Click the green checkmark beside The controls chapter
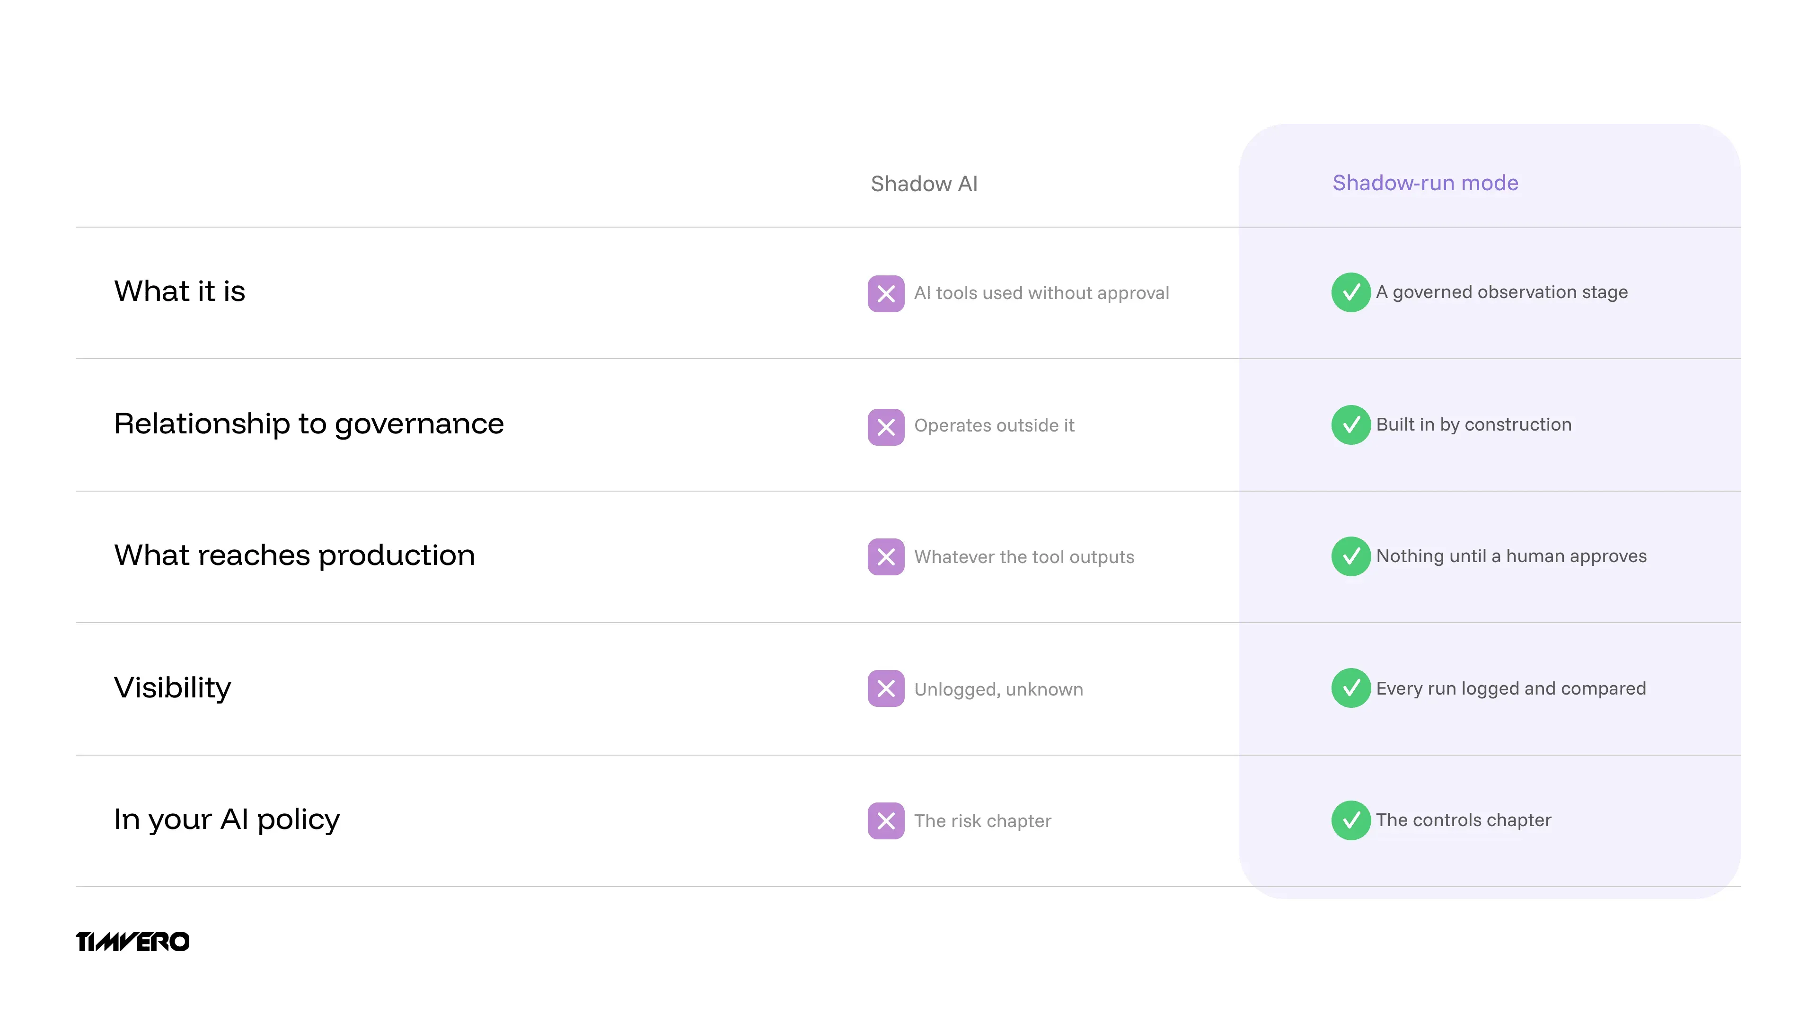 point(1351,820)
